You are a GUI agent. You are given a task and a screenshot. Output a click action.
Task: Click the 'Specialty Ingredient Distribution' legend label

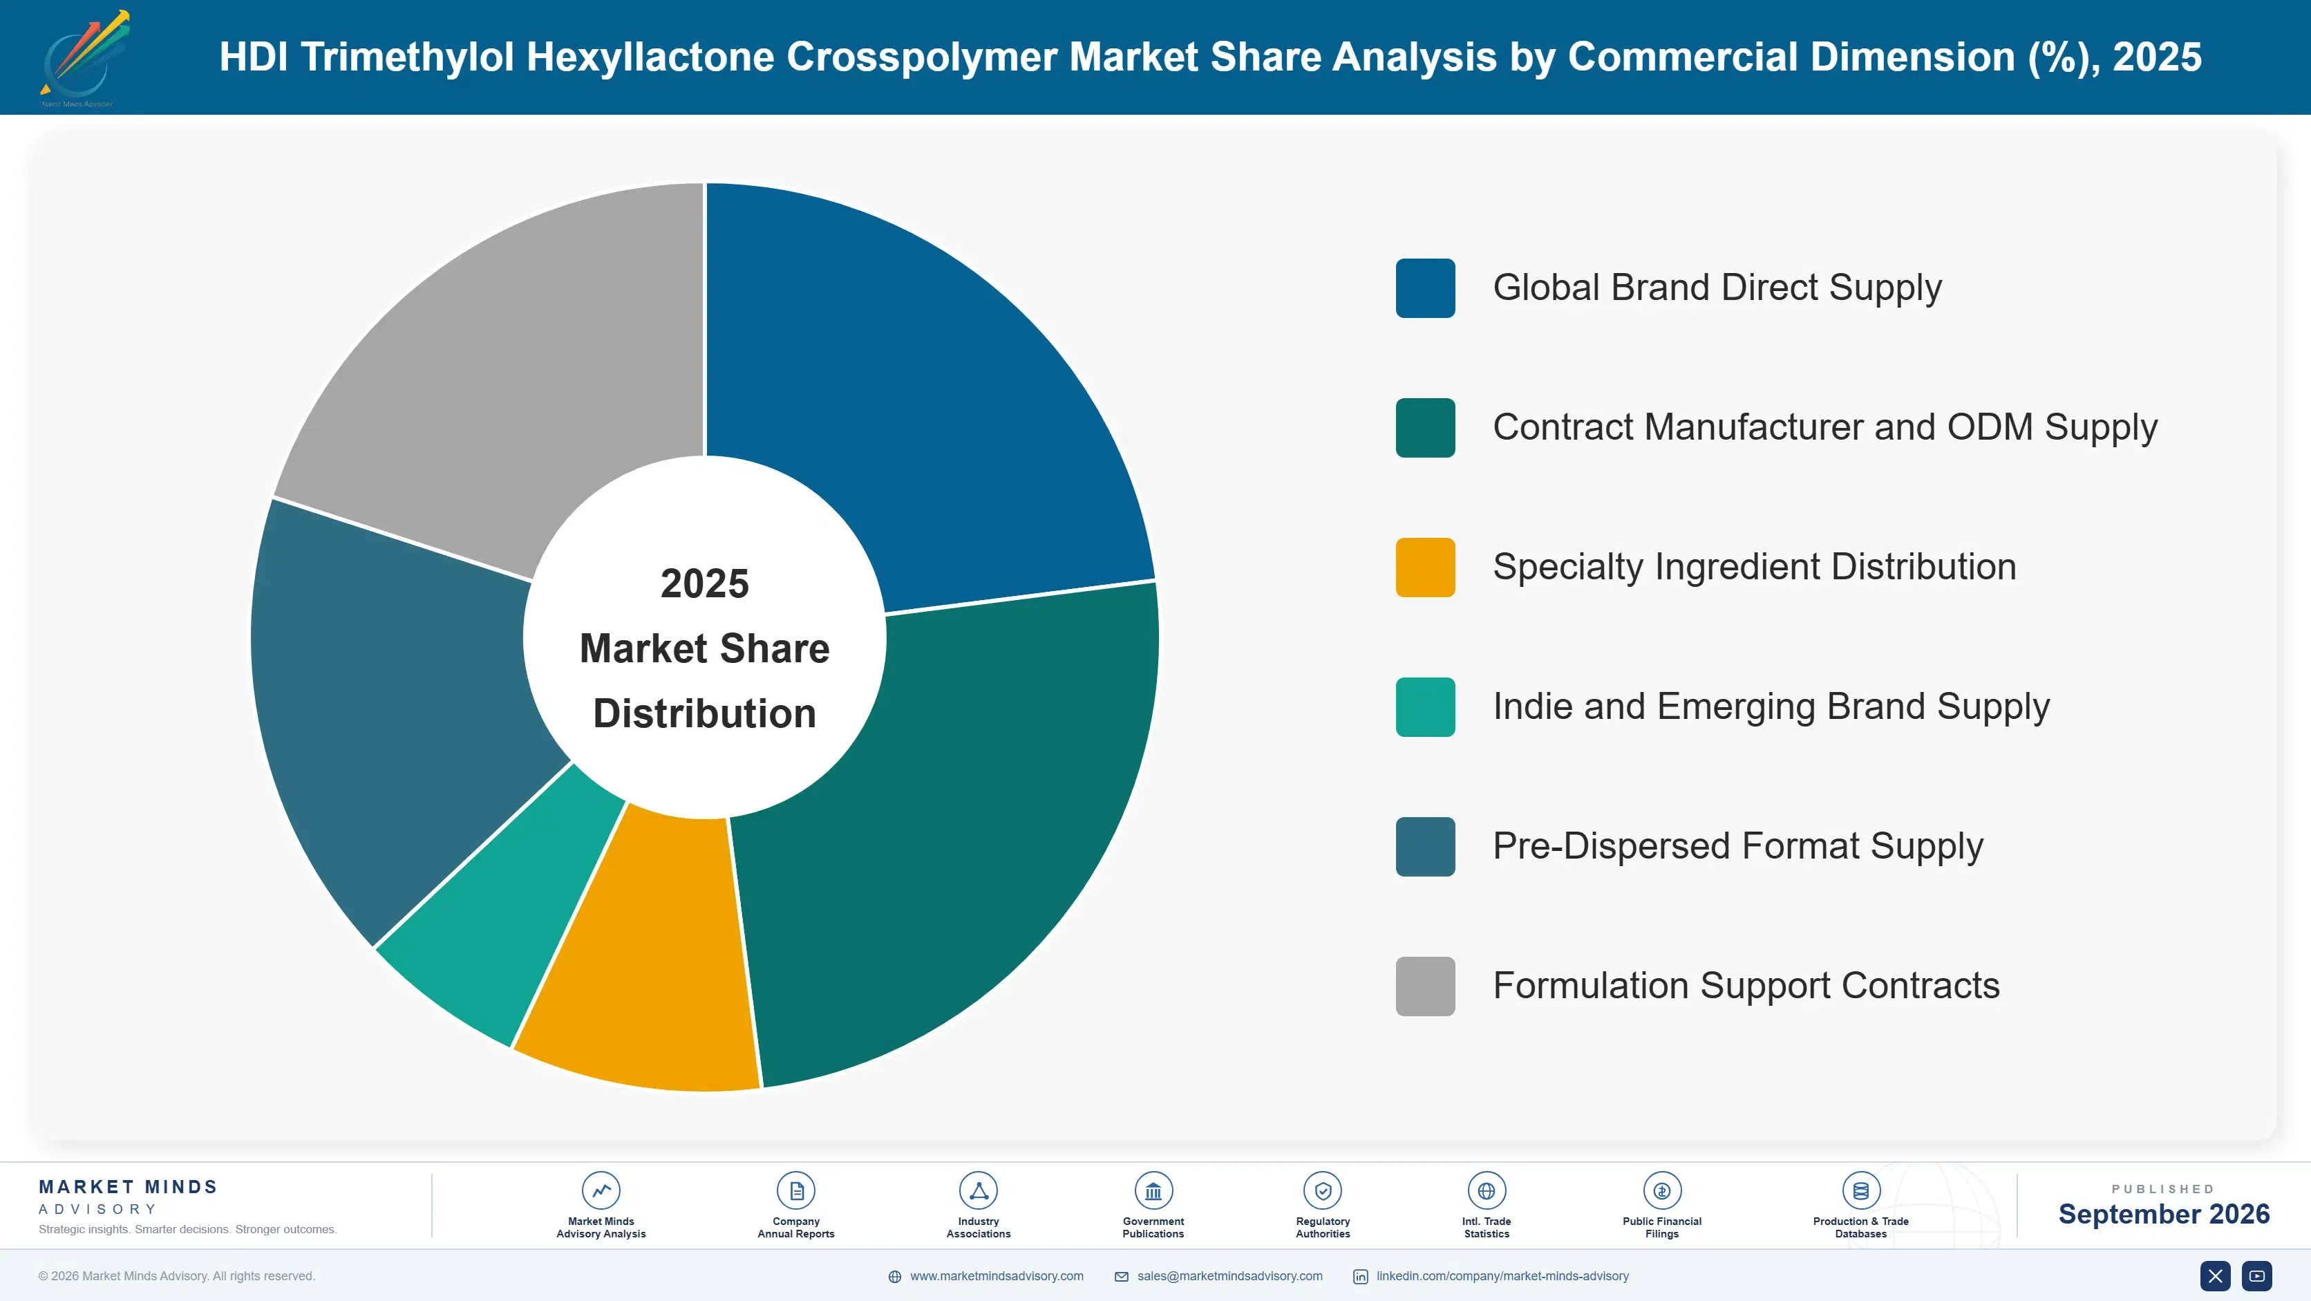pyautogui.click(x=1754, y=567)
